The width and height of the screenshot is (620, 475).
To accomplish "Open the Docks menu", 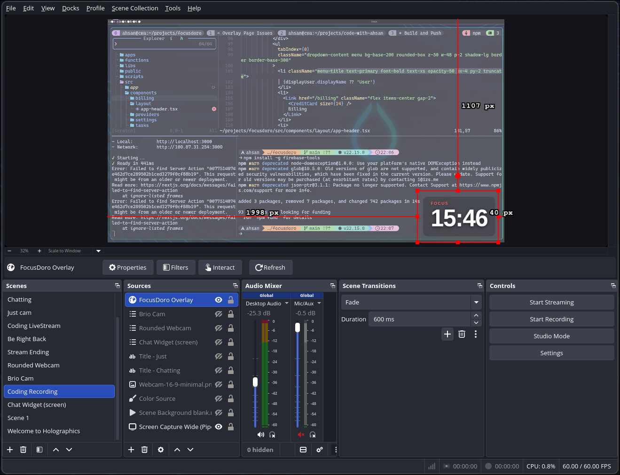I will [x=70, y=8].
